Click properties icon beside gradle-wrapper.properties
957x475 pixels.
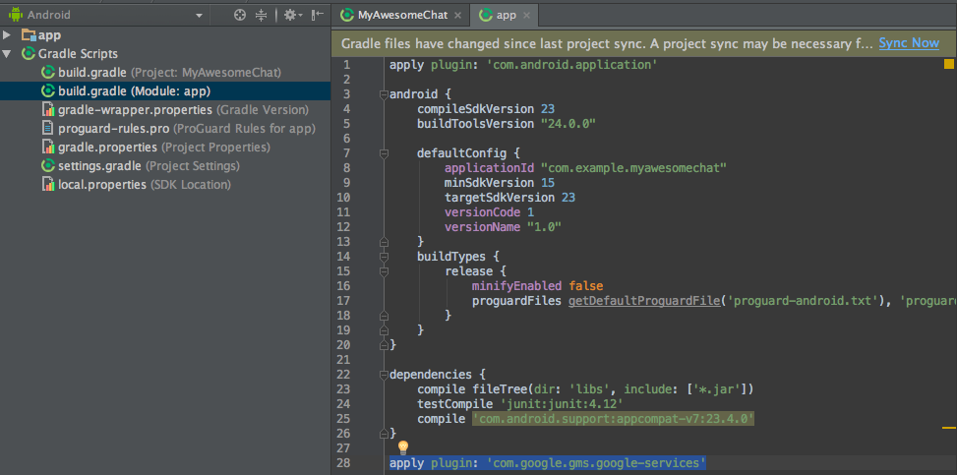coord(47,110)
